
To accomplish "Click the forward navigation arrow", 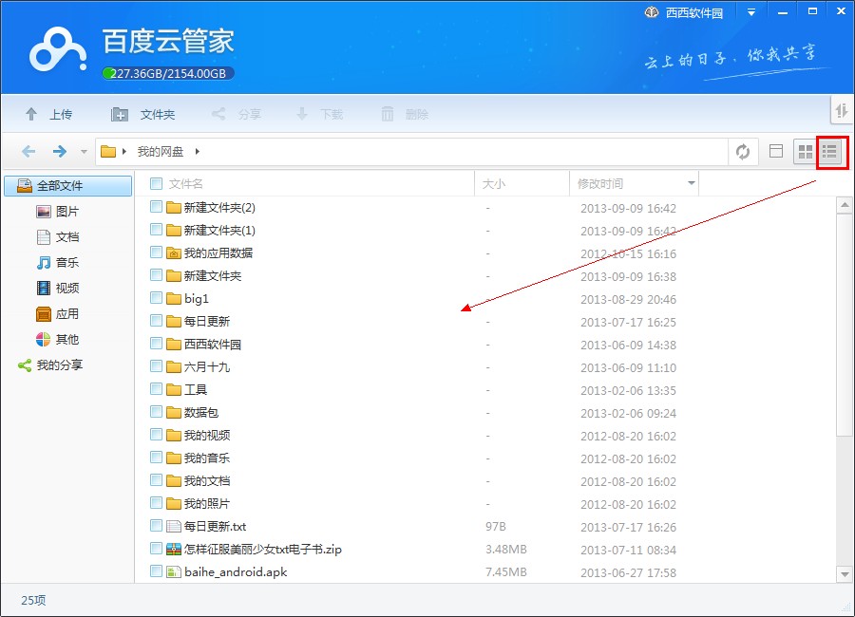I will (x=59, y=152).
